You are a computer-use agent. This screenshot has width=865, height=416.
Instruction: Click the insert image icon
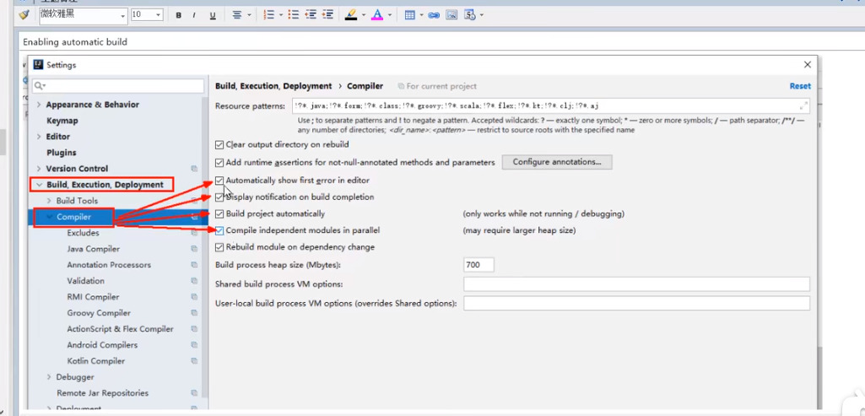point(451,15)
